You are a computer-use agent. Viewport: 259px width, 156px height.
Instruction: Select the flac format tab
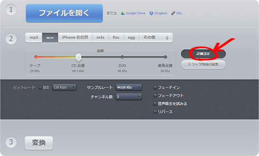pos(116,37)
